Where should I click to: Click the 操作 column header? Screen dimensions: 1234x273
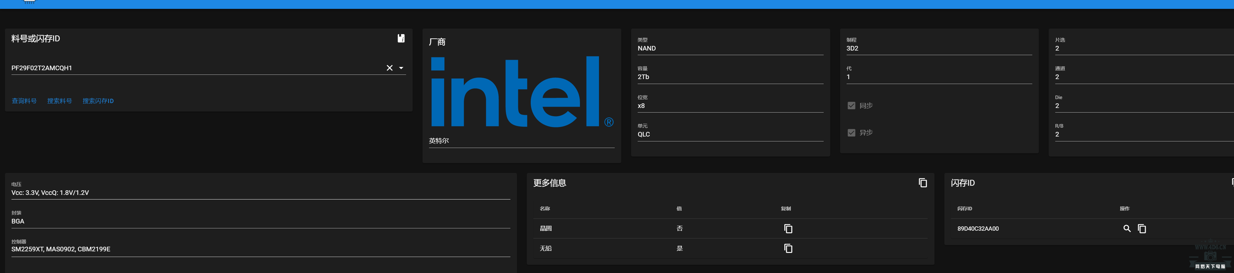pyautogui.click(x=1124, y=209)
